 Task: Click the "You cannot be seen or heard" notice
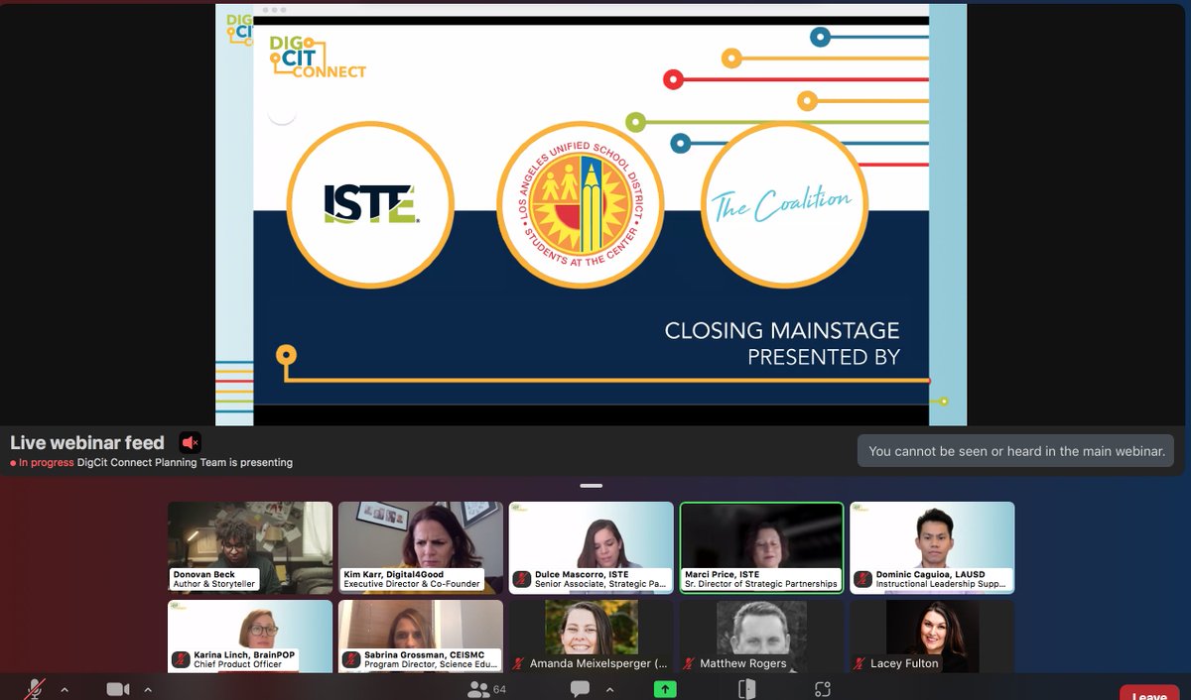pos(1016,451)
